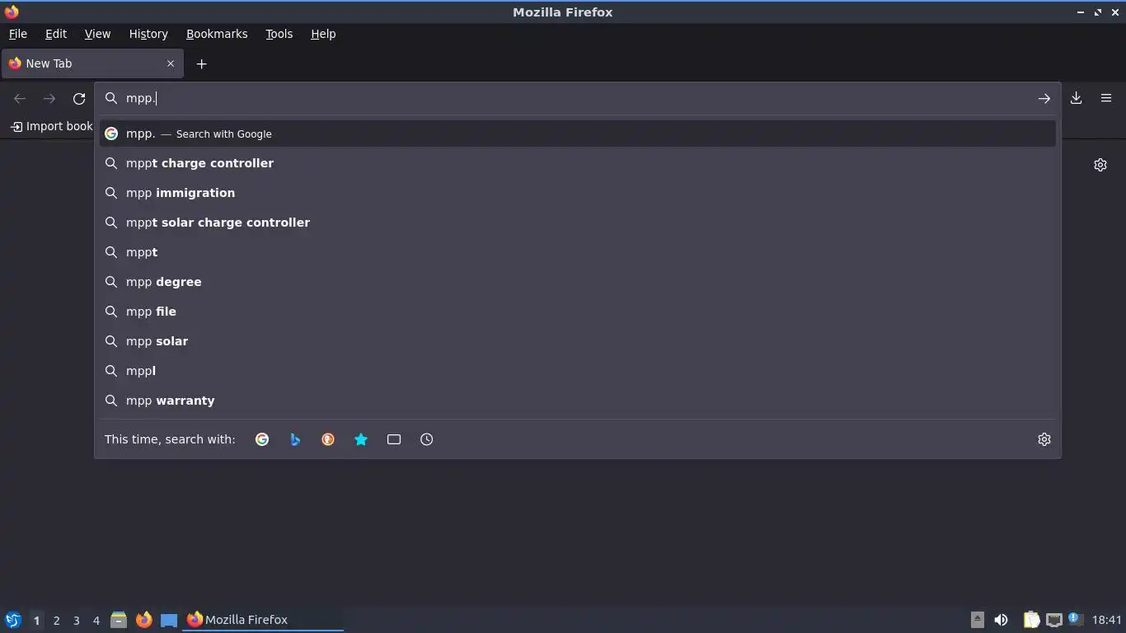
Task: Choose suggestion "mppt charge controller"
Action: pos(577,163)
